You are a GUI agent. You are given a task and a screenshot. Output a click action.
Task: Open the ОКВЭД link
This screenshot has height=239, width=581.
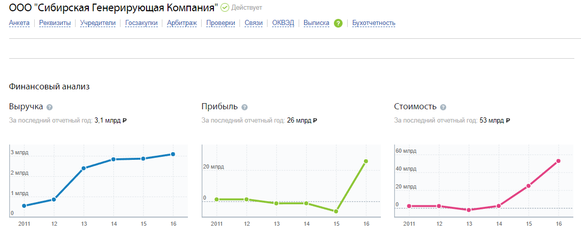(x=283, y=23)
